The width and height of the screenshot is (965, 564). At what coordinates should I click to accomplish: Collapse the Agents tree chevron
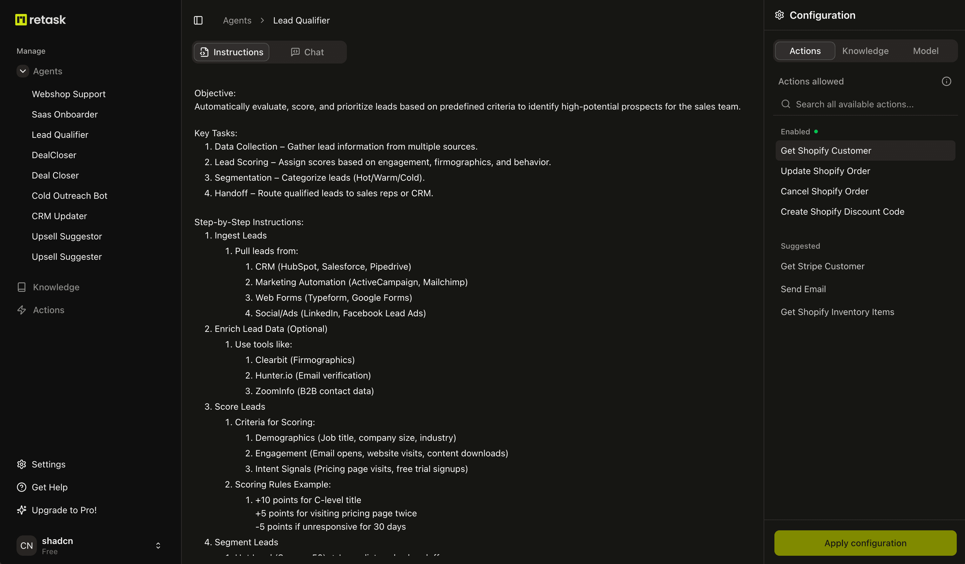[x=23, y=71]
